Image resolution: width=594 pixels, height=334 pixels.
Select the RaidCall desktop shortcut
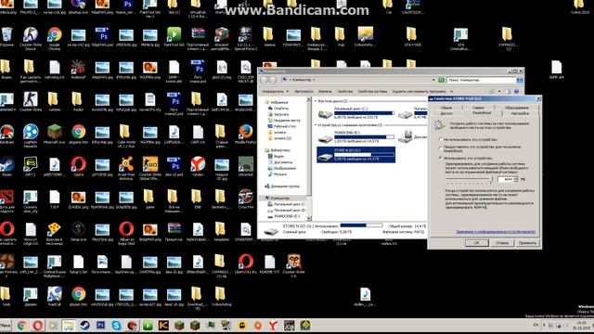[x=55, y=296]
